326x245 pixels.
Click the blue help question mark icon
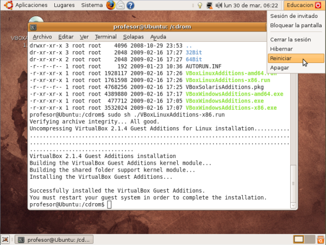click(131, 5)
